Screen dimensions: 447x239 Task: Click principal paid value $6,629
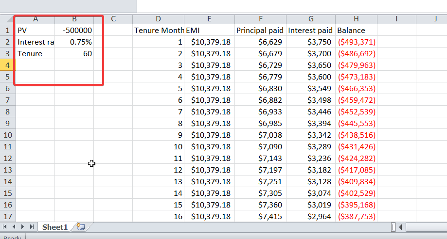(261, 42)
